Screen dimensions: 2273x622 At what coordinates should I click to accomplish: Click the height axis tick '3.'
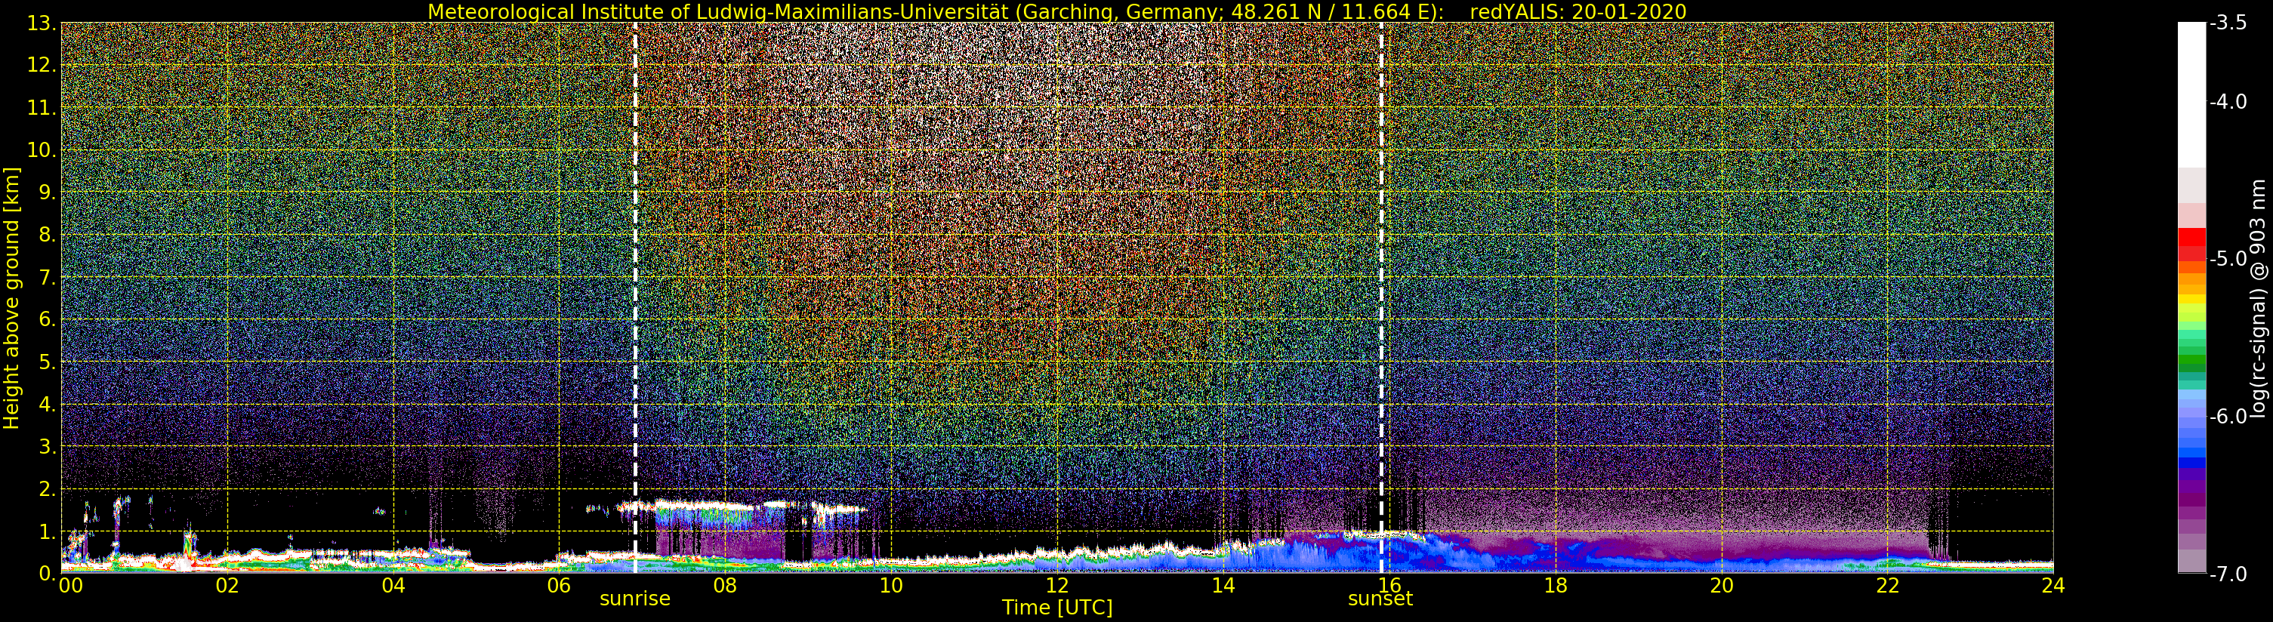(47, 446)
